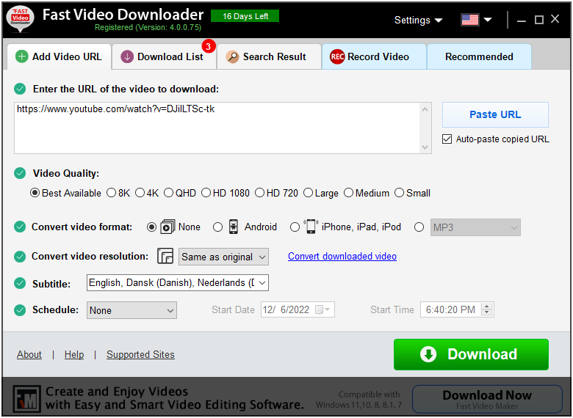
Task: Click Download Now Fast Video Maker button
Action: click(487, 400)
